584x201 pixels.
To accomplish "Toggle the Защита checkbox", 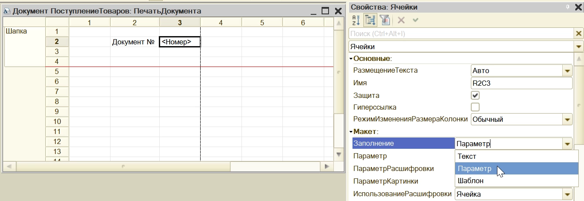I will [x=475, y=95].
